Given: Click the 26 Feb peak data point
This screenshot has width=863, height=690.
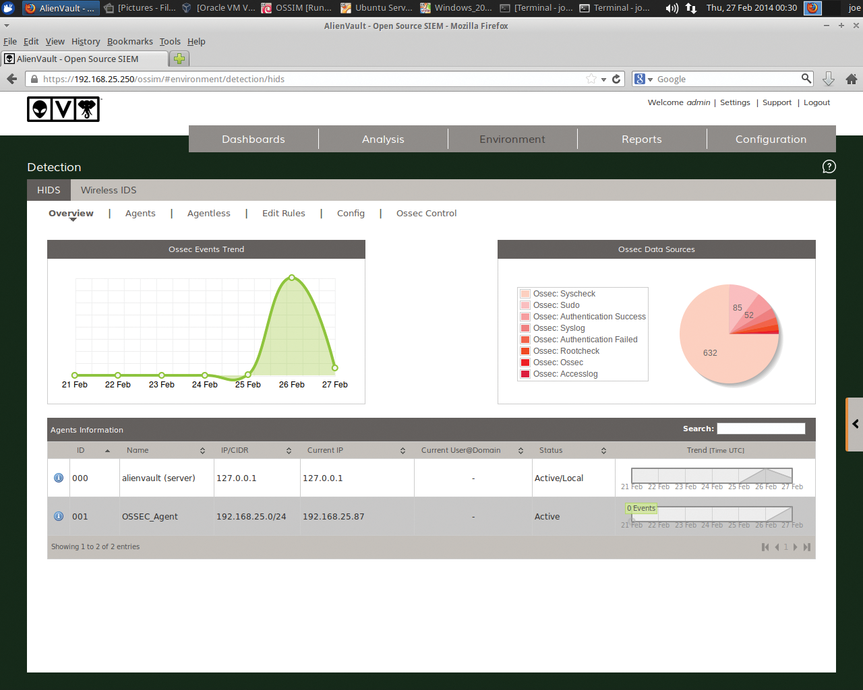Looking at the screenshot, I should tap(292, 278).
